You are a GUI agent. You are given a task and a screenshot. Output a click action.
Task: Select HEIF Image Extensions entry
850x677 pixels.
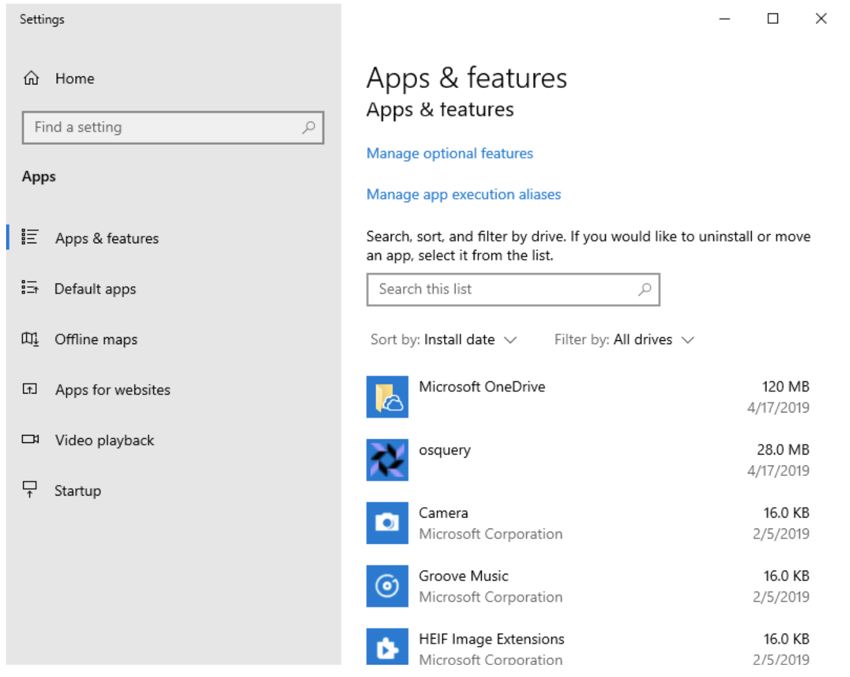pos(588,646)
